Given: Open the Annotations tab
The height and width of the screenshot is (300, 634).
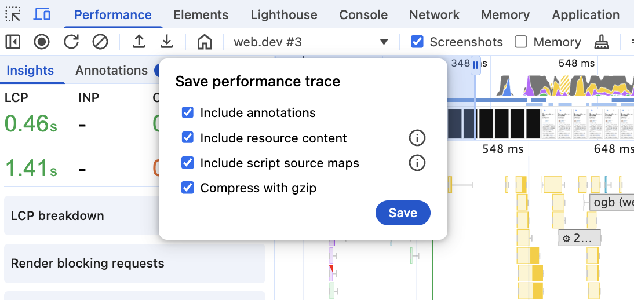Looking at the screenshot, I should (x=111, y=71).
